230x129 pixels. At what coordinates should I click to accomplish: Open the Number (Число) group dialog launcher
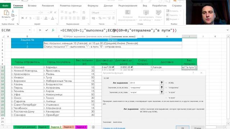115,24
